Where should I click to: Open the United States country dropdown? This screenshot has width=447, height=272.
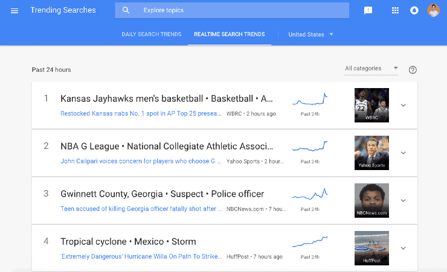point(310,34)
